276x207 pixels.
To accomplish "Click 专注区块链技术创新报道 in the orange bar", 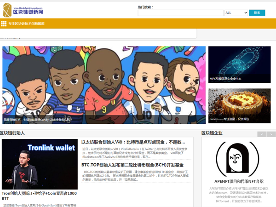I will pos(26,23).
